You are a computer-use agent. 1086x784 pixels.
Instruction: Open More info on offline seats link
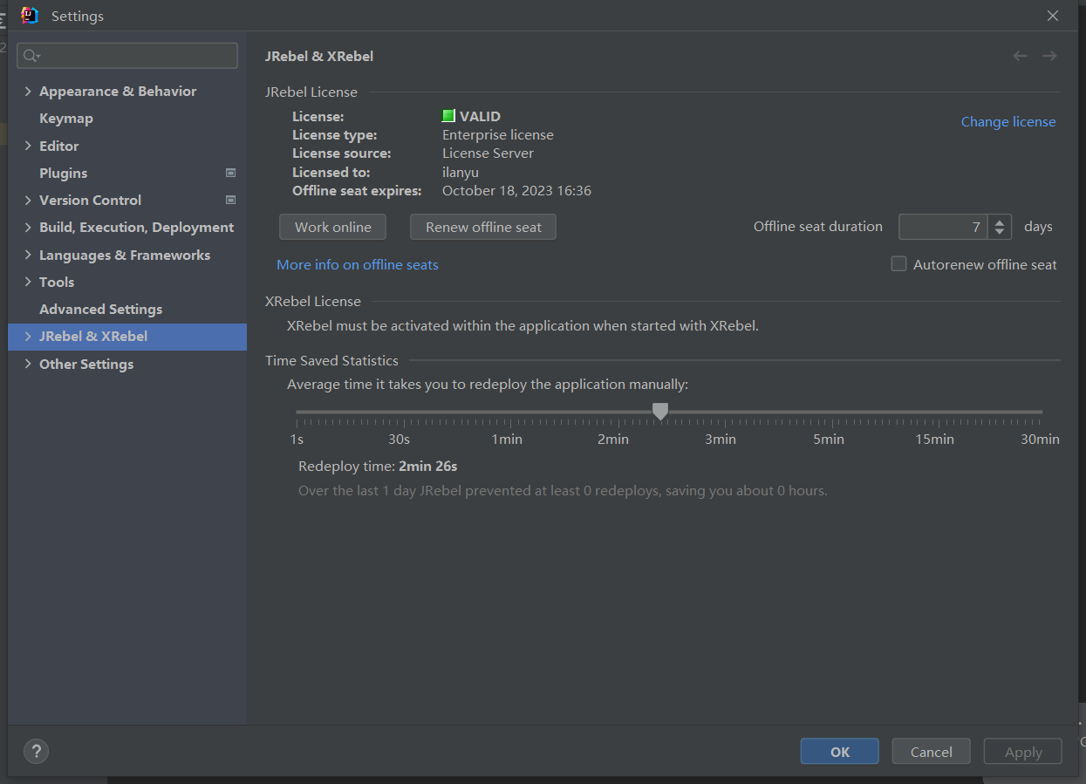pyautogui.click(x=358, y=264)
